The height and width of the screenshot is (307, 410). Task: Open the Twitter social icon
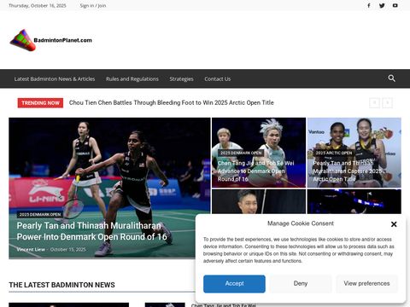(x=382, y=5)
